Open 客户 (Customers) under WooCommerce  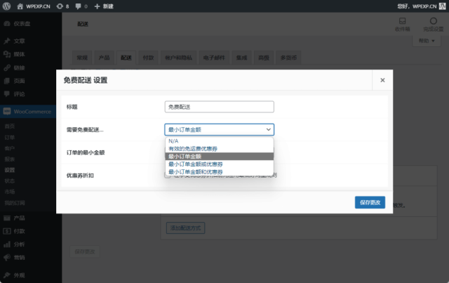(9, 148)
